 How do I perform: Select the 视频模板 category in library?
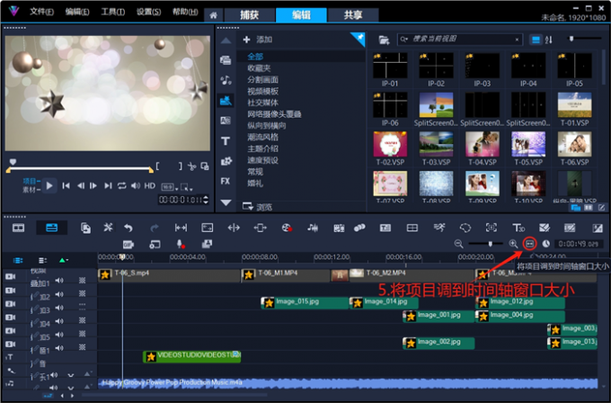[263, 91]
